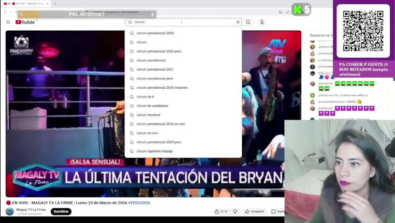The height and width of the screenshot is (223, 395).
Task: Select suggestion 'debate presidencial'
Action: click(183, 60)
